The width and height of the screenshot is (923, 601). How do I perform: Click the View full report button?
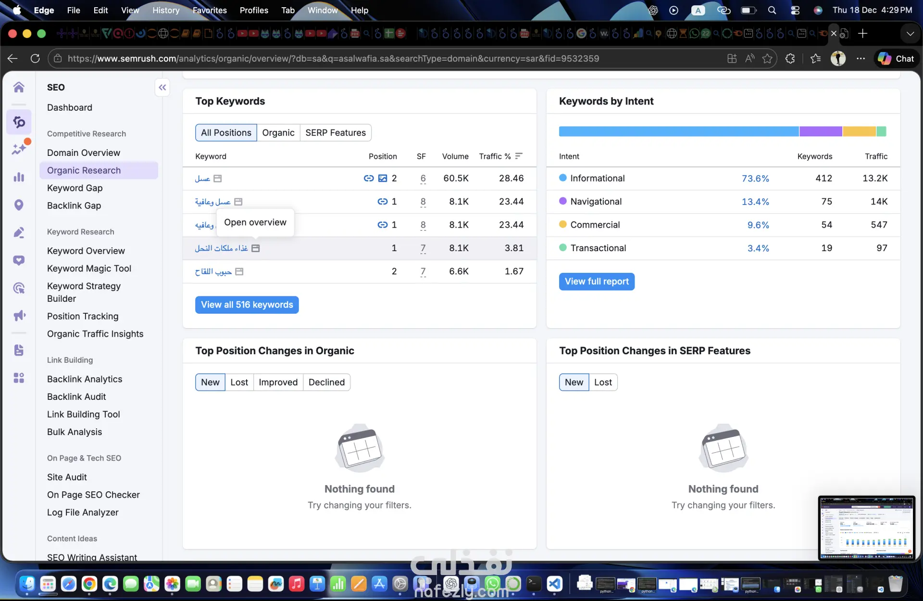[596, 281]
